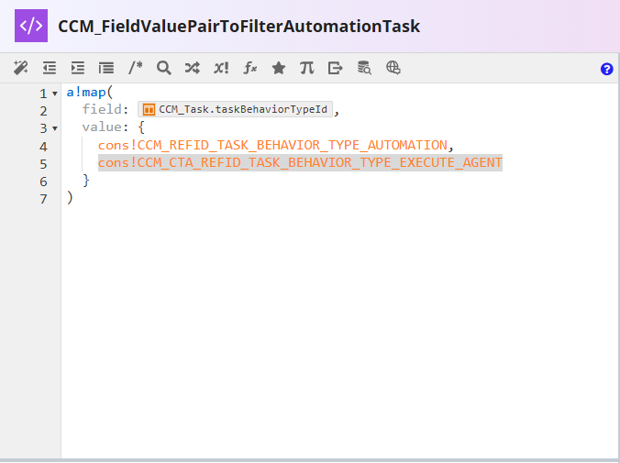Click cons!CCM_CTA_REFID_TASK_BEHAVIOR_TYPE_EXECUTE_AGENT constant
Screen dimensions: 620x463
300,162
